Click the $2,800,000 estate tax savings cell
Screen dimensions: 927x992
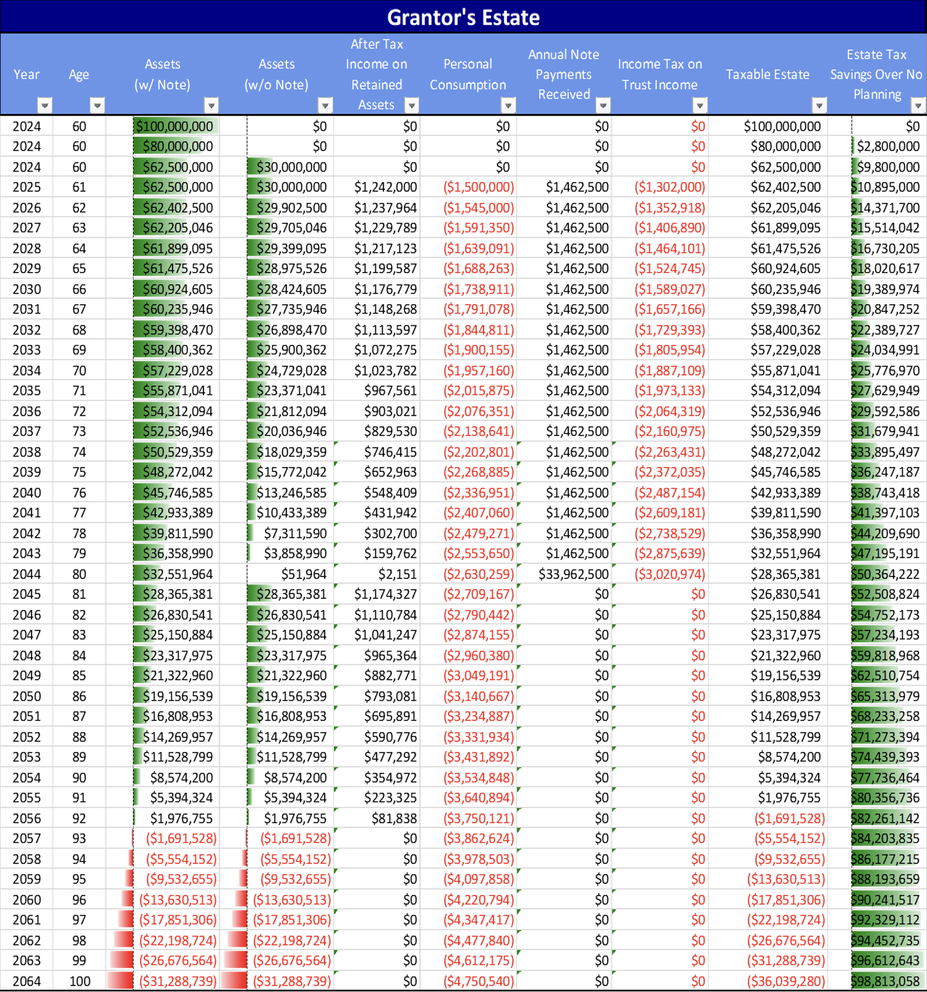[x=877, y=147]
